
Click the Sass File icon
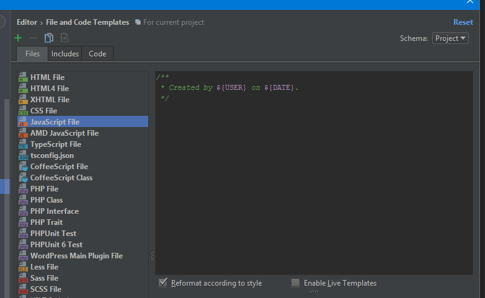(23, 278)
